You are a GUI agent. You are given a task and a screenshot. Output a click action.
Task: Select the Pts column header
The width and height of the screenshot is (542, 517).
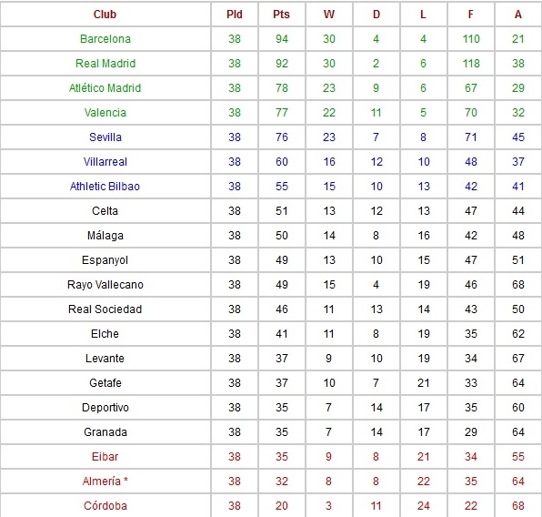(x=281, y=15)
